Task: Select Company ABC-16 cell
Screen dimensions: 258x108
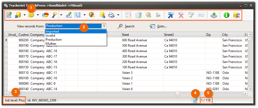Action: pyautogui.click(x=47, y=62)
